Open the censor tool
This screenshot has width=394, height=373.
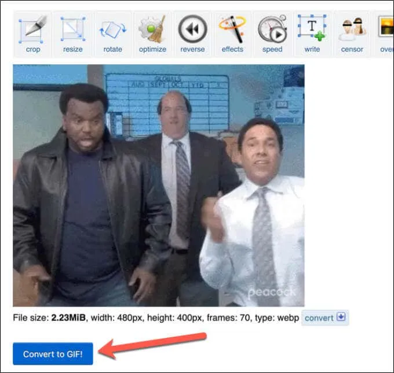click(x=352, y=34)
